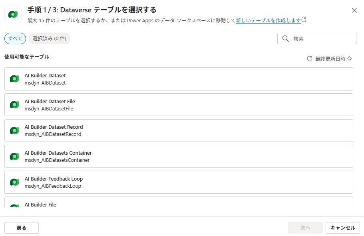Switch to the すべて filter tab
The height and width of the screenshot is (236, 364).
click(15, 38)
